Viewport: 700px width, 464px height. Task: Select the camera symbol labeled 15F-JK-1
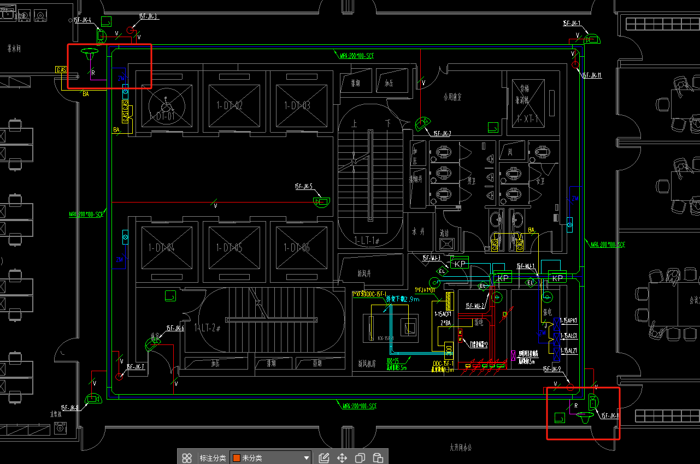coord(592,40)
